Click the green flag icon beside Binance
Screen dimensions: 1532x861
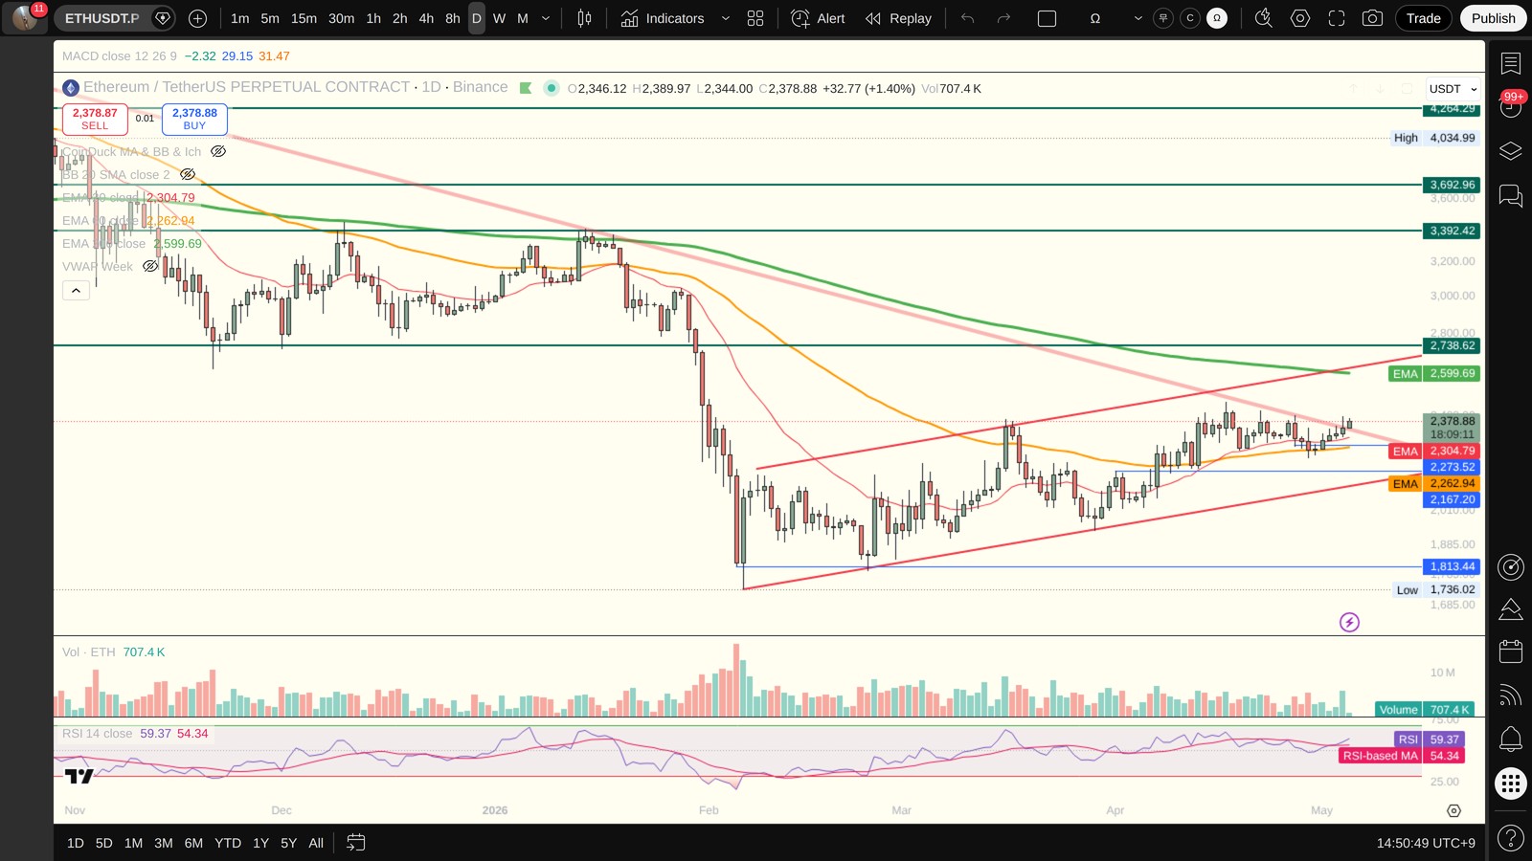526,88
